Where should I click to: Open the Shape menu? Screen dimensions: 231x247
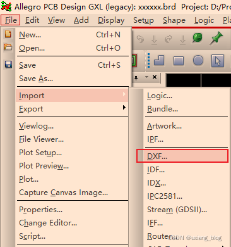174,20
